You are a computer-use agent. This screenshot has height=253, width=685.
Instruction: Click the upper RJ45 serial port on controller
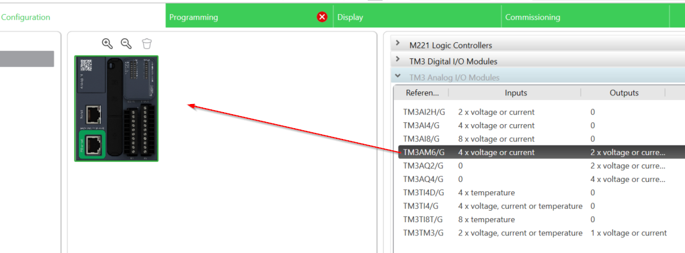[93, 114]
